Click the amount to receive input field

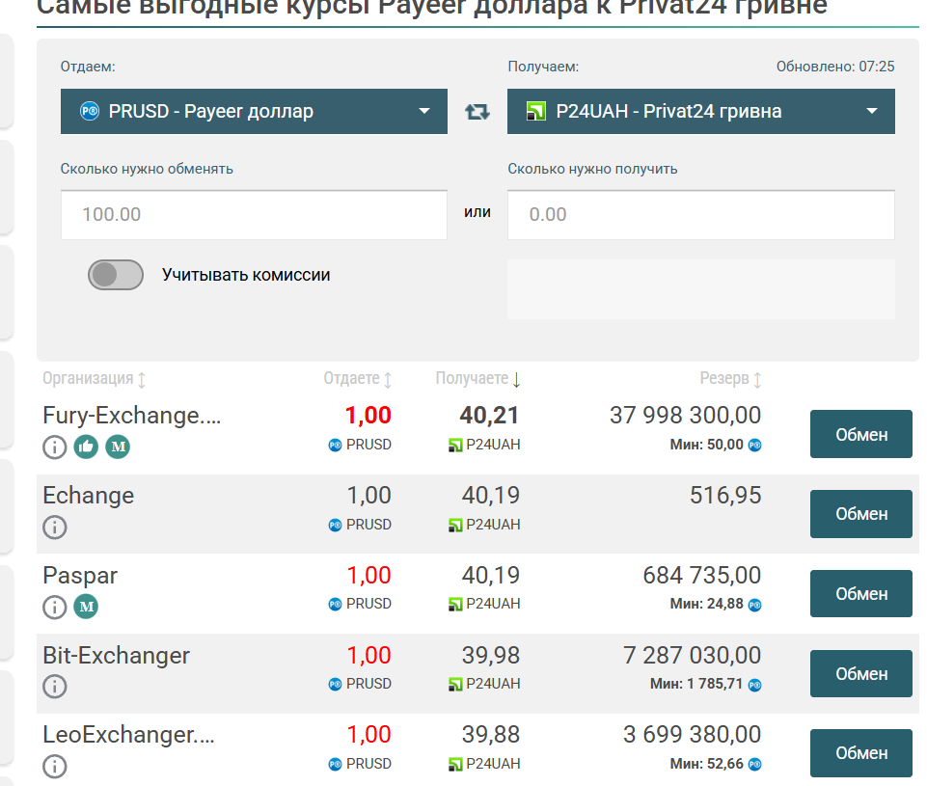click(x=701, y=214)
